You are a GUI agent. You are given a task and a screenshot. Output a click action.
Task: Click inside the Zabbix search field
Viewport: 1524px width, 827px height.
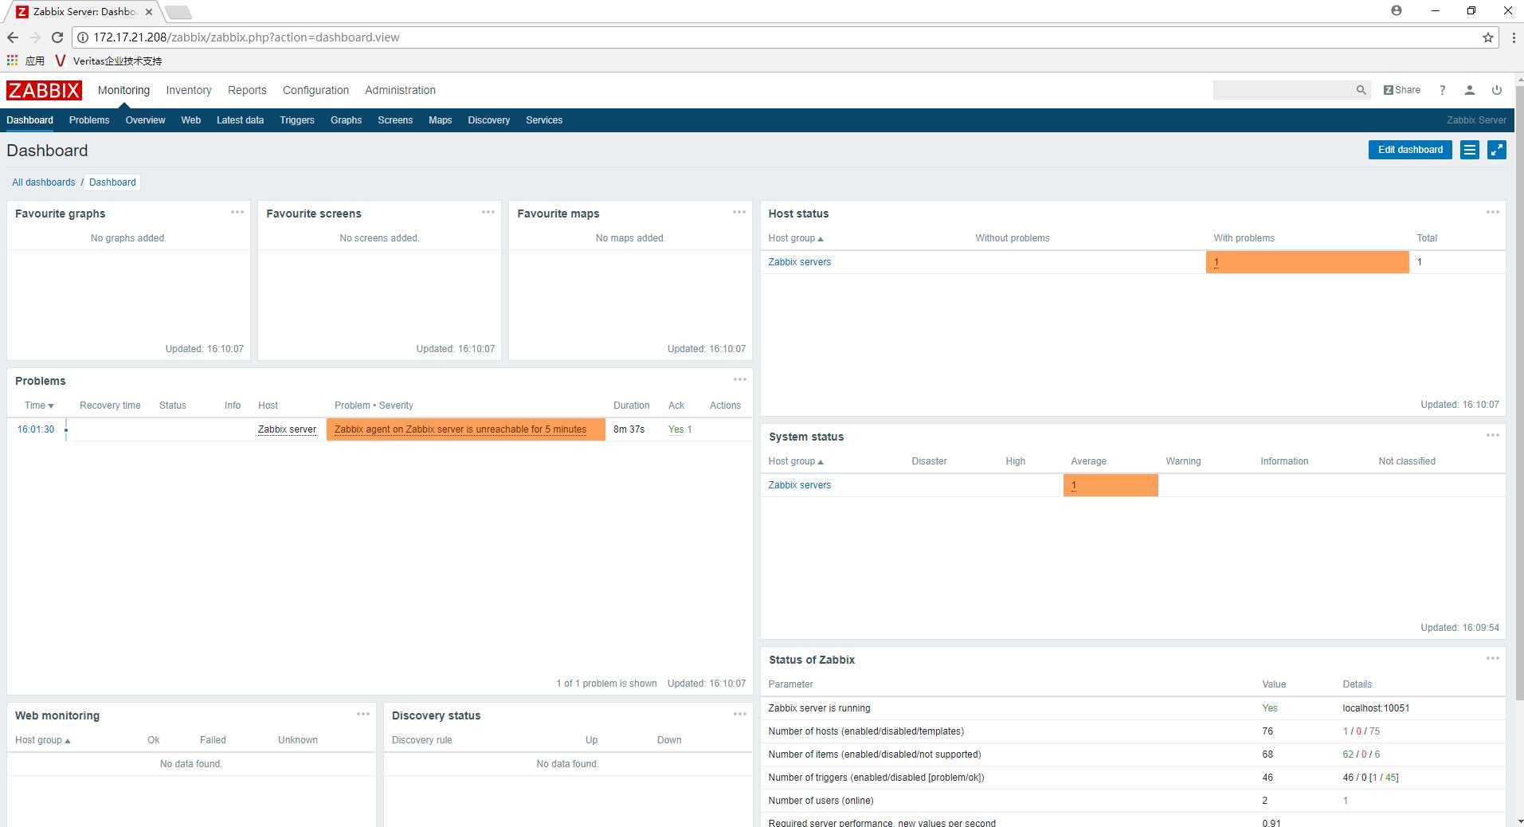coord(1283,90)
